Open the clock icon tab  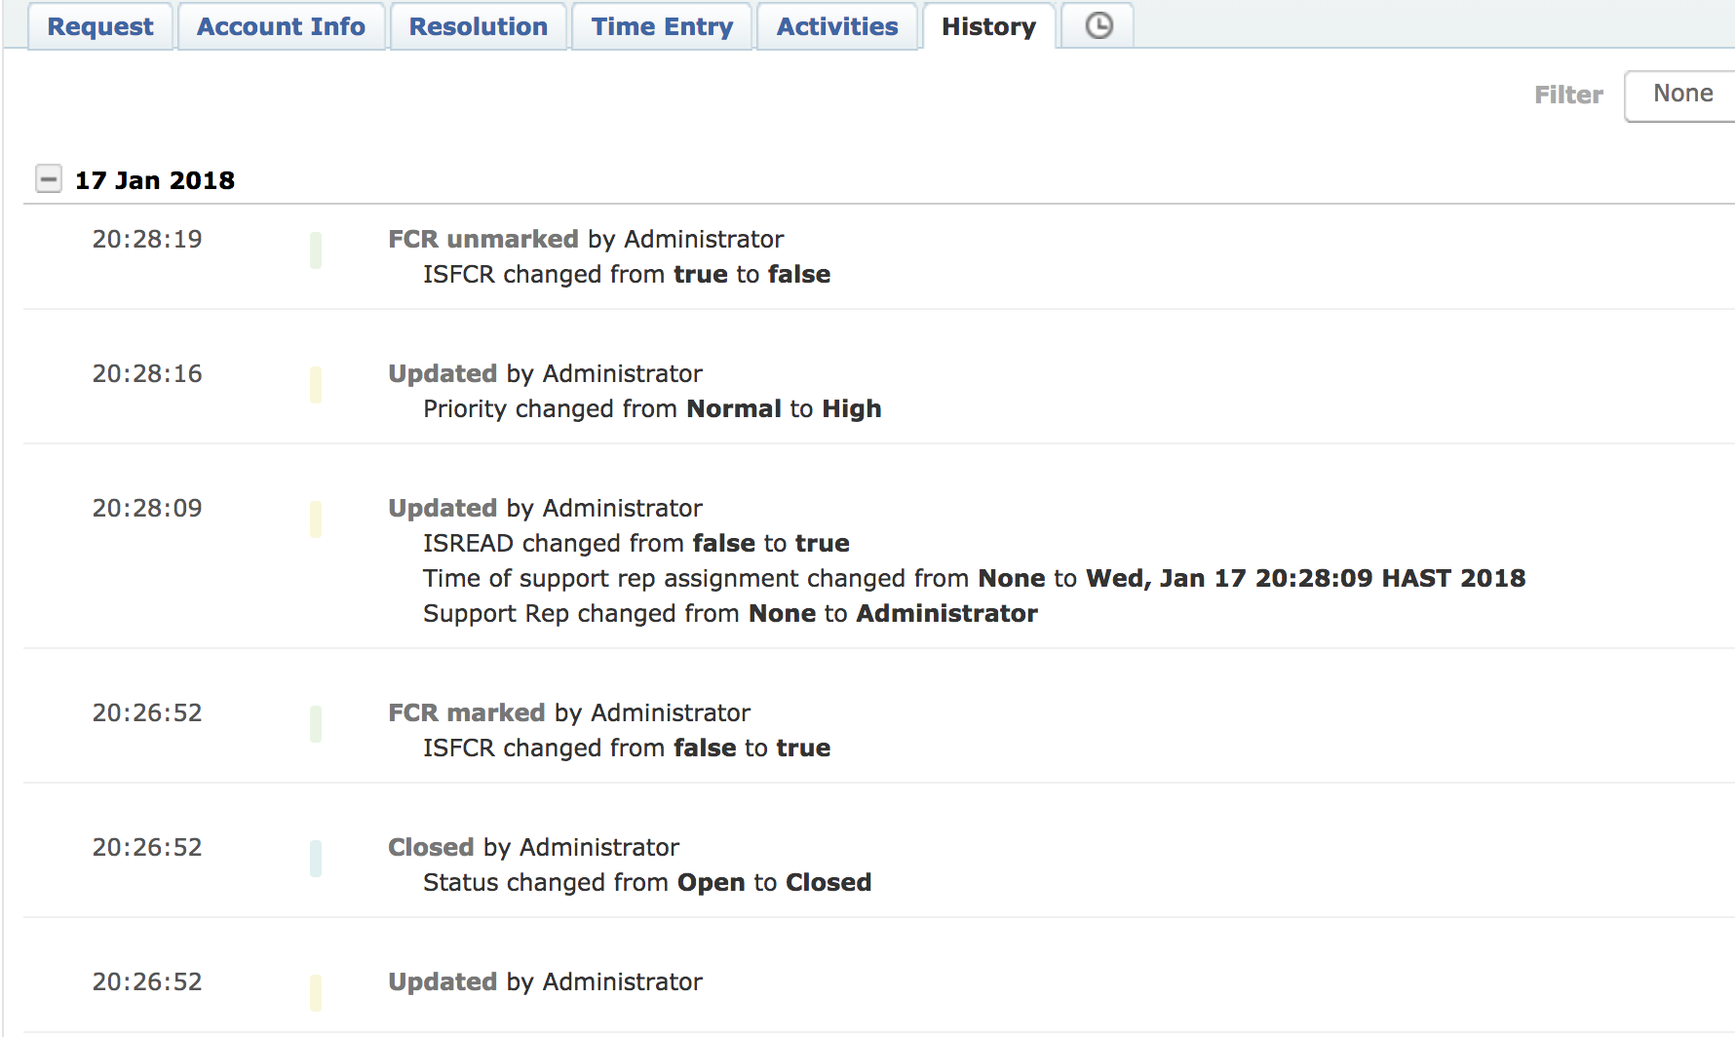point(1099,26)
